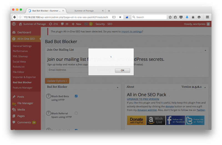The height and width of the screenshot is (145, 222).
Task: Click UPGRADE TO PRO VERSION link
Action: tap(143, 99)
